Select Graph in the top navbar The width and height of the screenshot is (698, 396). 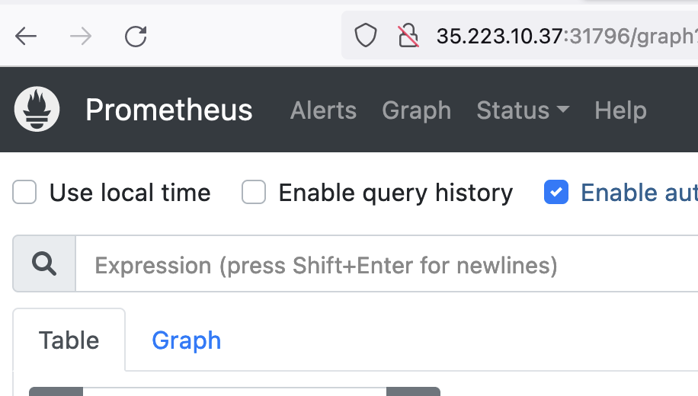(x=416, y=110)
